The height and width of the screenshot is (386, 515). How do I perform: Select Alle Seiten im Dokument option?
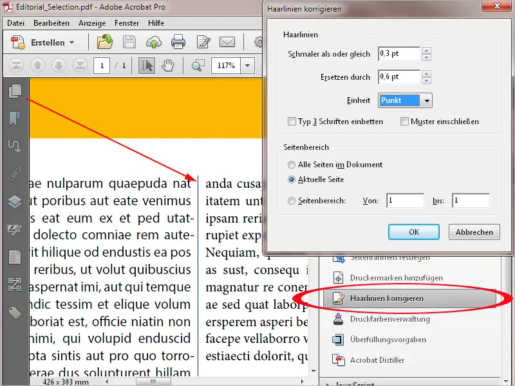pyautogui.click(x=292, y=165)
